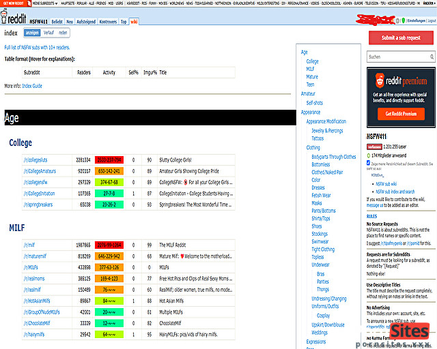Click the verlassen unsubscribe button
Image resolution: width=437 pixels, height=349 pixels.
pos(374,147)
